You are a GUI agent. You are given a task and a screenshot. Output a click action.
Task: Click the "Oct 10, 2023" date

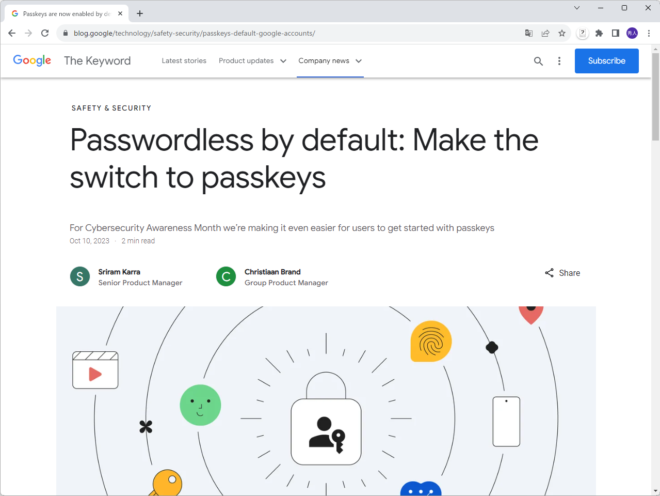tap(89, 241)
